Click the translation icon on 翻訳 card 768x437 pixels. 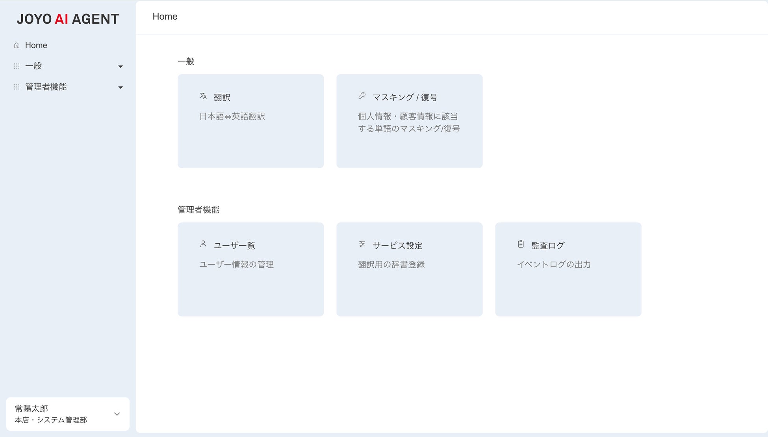point(203,96)
